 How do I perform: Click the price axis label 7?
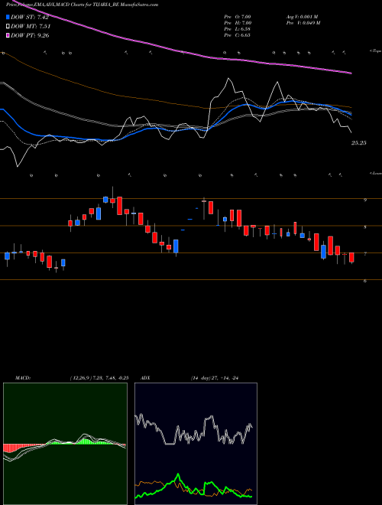pos(365,254)
